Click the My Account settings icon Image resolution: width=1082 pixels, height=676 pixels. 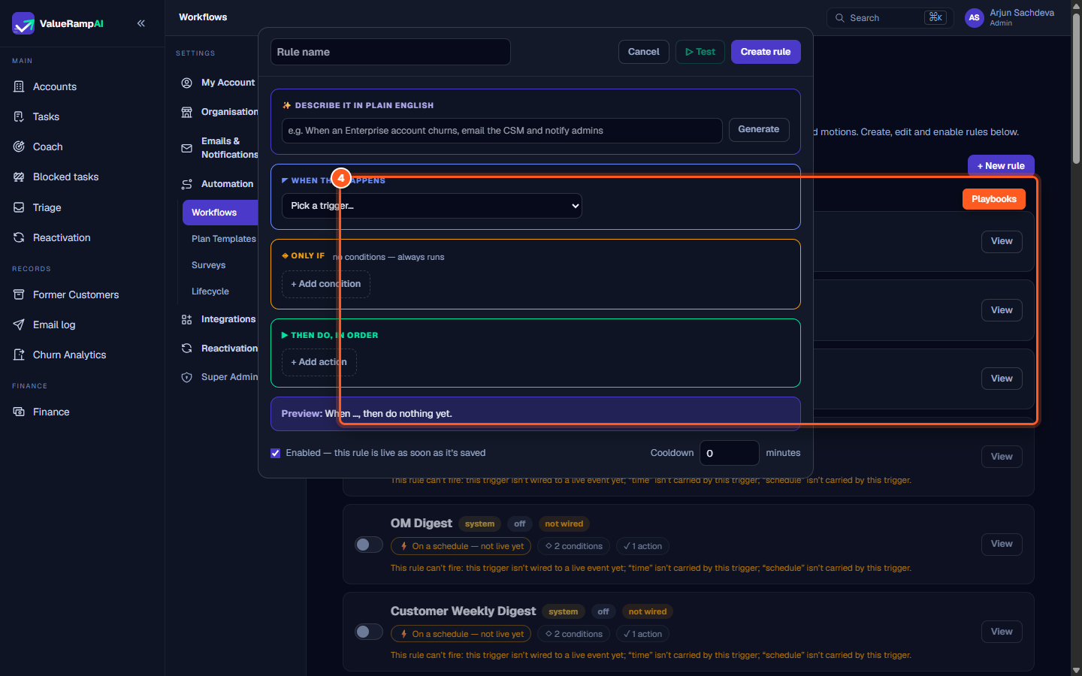click(x=186, y=83)
